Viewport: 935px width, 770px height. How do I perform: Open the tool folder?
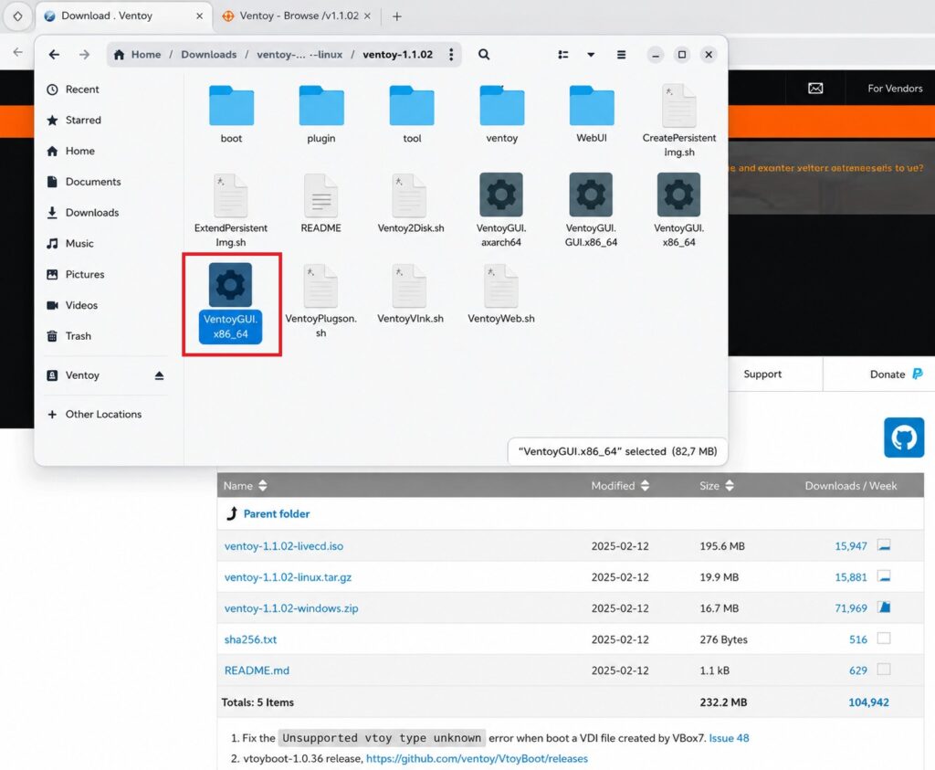(412, 114)
